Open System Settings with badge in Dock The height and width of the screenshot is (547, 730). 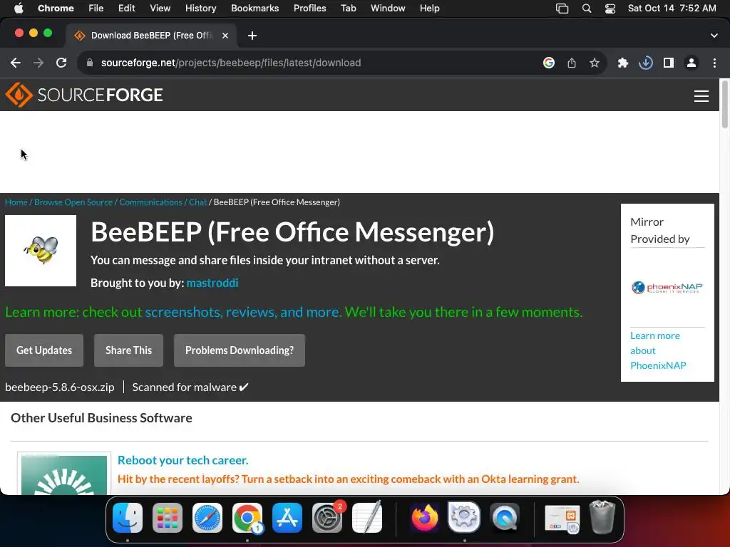click(x=327, y=518)
